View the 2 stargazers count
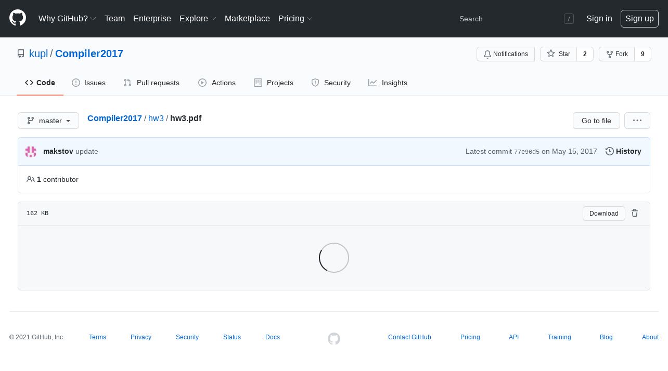 pyautogui.click(x=585, y=54)
